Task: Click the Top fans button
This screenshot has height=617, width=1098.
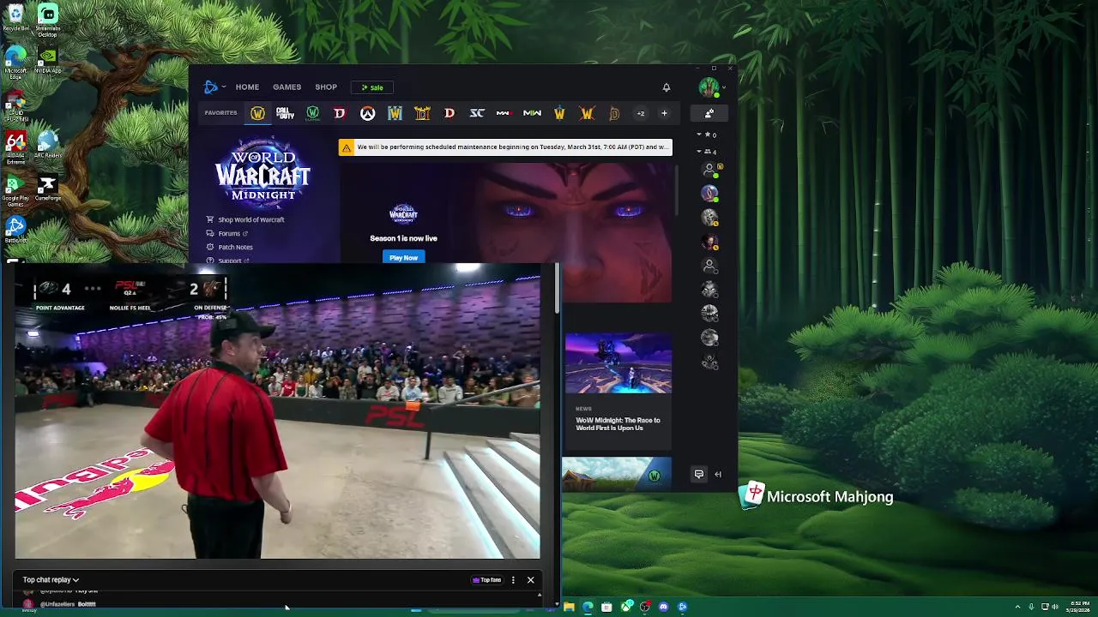Action: 486,580
